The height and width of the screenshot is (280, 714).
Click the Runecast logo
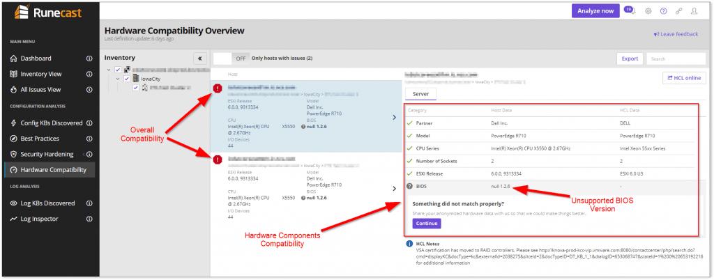pos(48,13)
